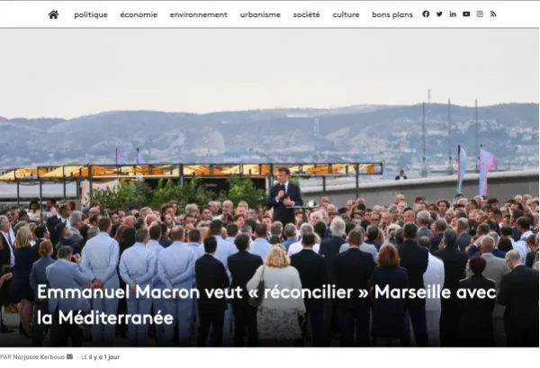Select the environnement menu item
This screenshot has height=368, width=540.
coord(198,14)
